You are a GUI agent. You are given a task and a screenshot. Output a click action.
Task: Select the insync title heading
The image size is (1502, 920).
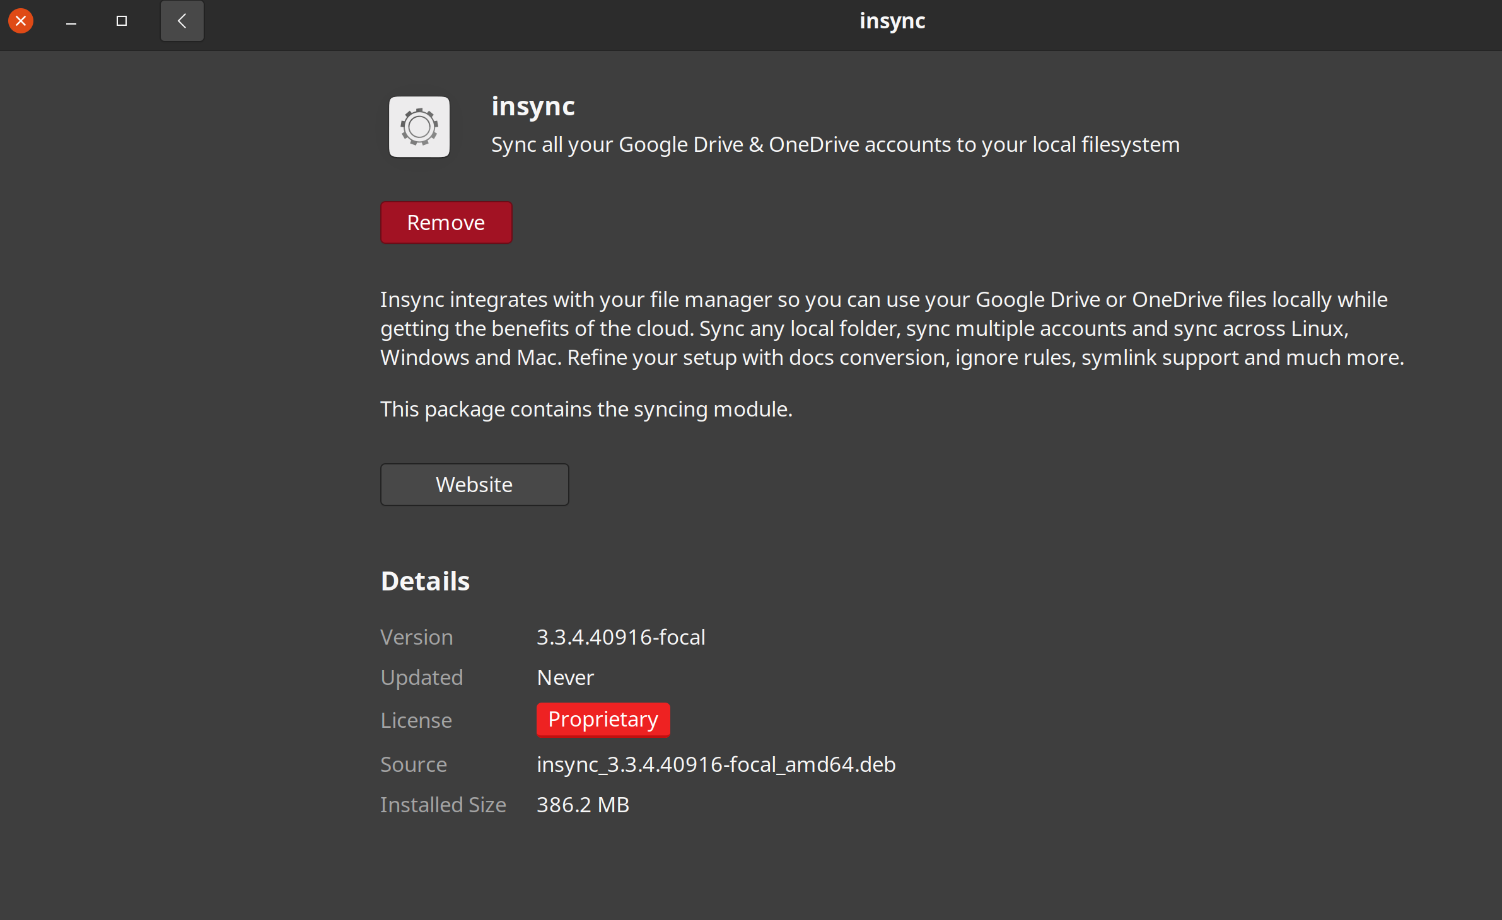[x=533, y=106]
